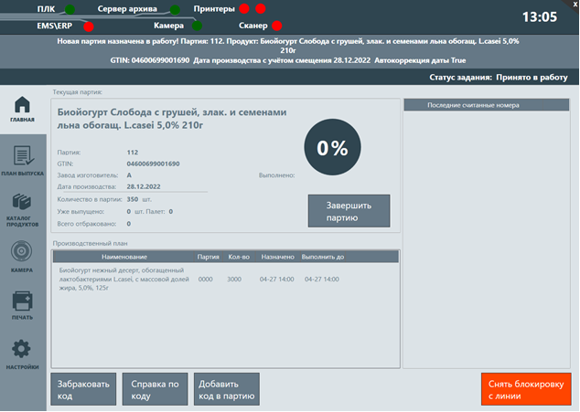The height and width of the screenshot is (412, 580).
Task: Click the 3000 quantity cell
Action: click(234, 280)
